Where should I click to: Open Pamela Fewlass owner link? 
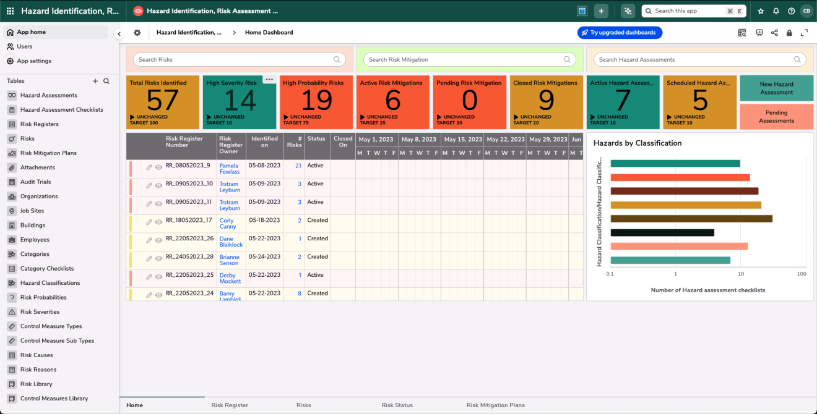pyautogui.click(x=230, y=168)
